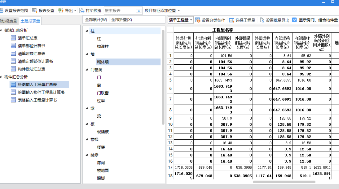Collapse the 装修 category node
Image resolution: width=339 pixels, height=189 pixels.
coord(87,155)
